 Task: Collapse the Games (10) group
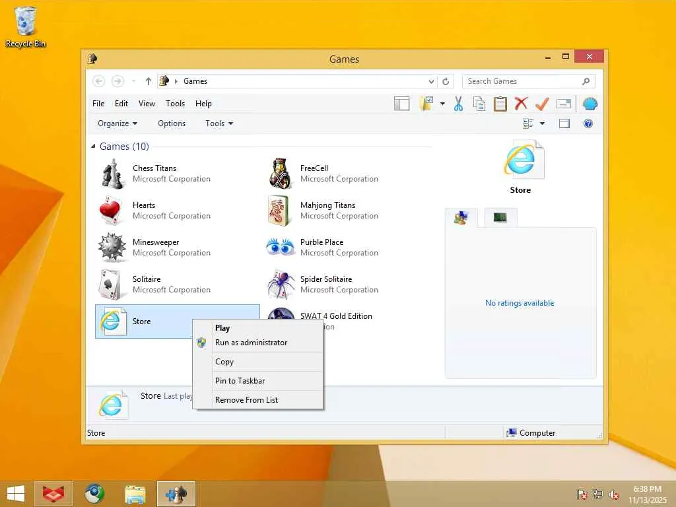coord(93,147)
